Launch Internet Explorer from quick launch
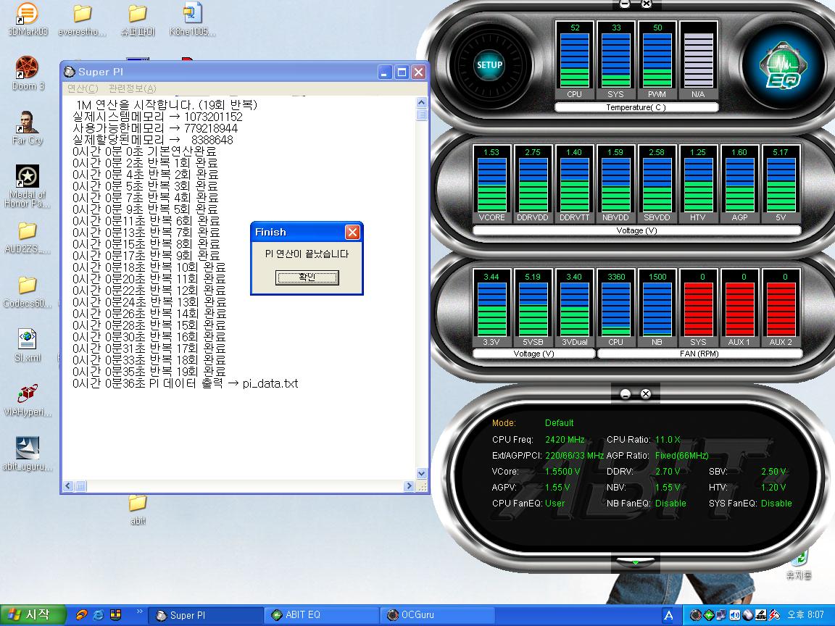The image size is (835, 626). (x=99, y=615)
